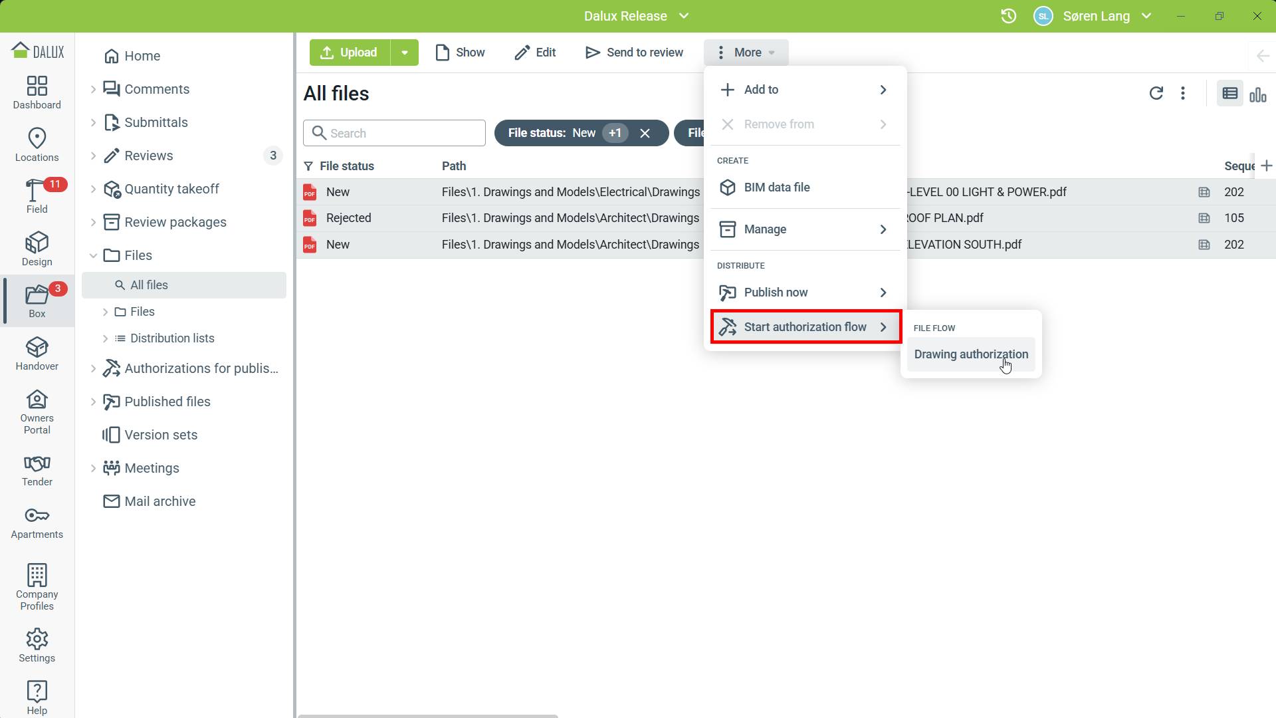Image resolution: width=1276 pixels, height=718 pixels.
Task: Open the Upload dropdown arrow
Action: (405, 53)
